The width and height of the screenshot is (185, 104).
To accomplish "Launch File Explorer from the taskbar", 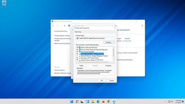I will point(93,101).
